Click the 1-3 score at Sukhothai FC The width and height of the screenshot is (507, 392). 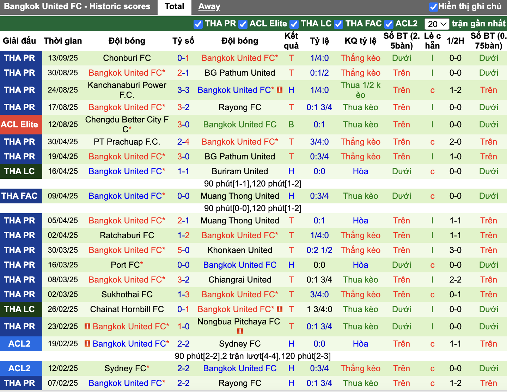click(x=183, y=295)
